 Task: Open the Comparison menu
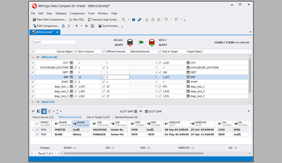(x=77, y=13)
